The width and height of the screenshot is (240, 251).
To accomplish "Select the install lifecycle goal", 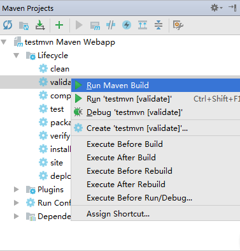I will (x=60, y=149).
